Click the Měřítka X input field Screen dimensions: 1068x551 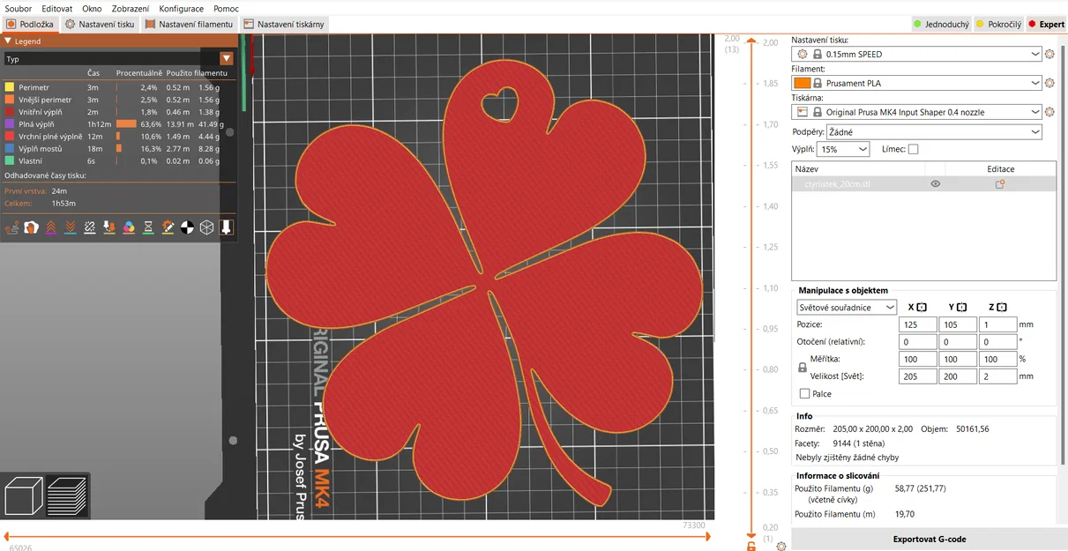917,360
